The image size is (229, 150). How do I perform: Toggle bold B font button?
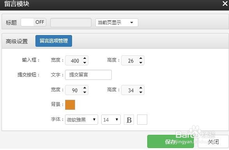[129, 120]
